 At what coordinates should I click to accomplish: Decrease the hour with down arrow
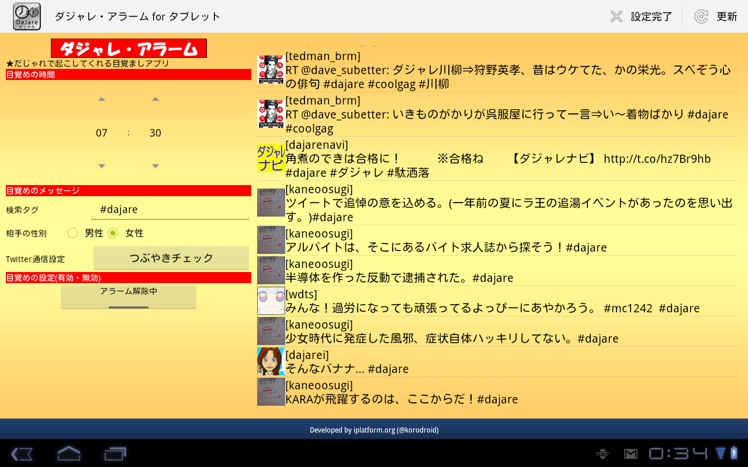tap(102, 166)
